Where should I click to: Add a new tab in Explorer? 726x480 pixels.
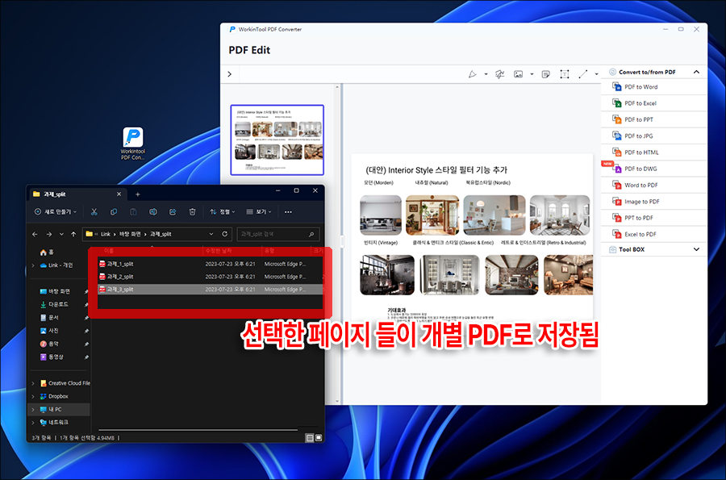(x=137, y=194)
